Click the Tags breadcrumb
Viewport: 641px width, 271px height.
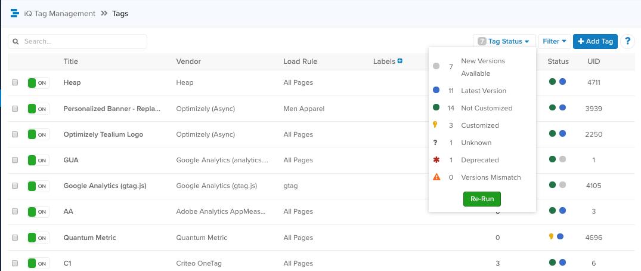tap(120, 14)
